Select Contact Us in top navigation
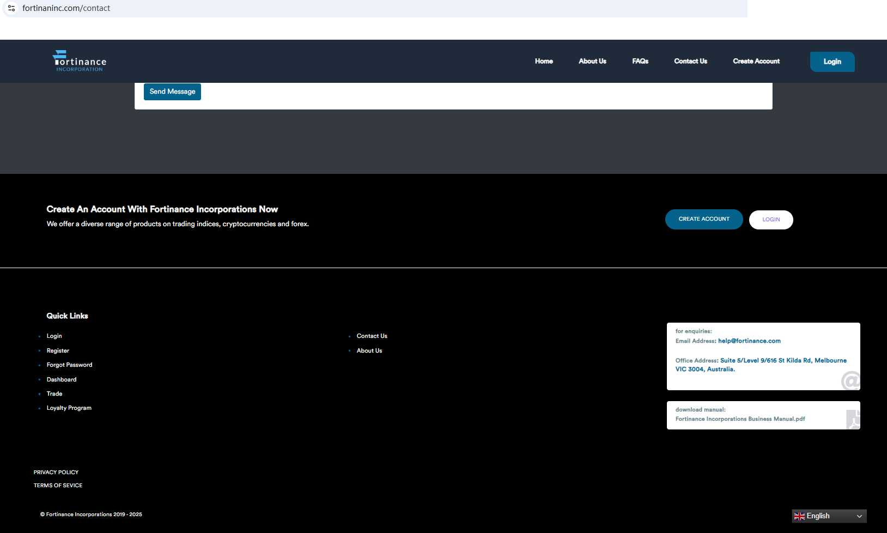Screen dimensions: 887x533 (x=690, y=61)
